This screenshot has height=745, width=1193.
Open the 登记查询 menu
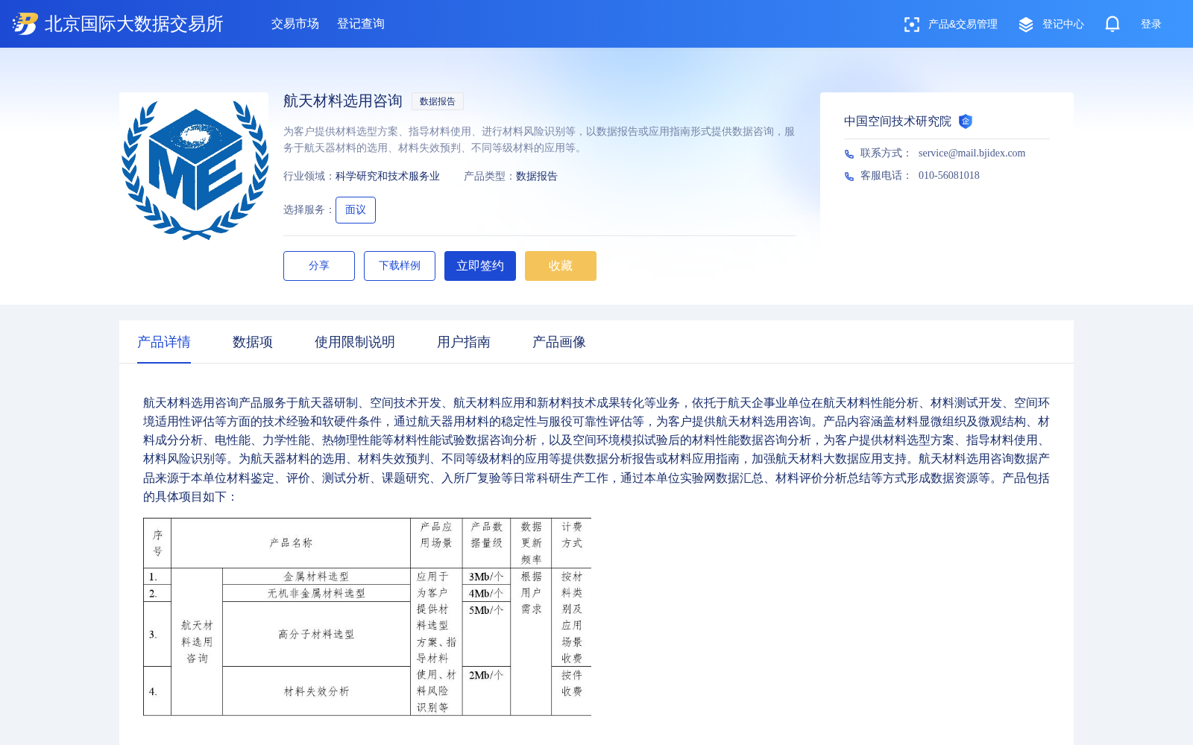(361, 24)
